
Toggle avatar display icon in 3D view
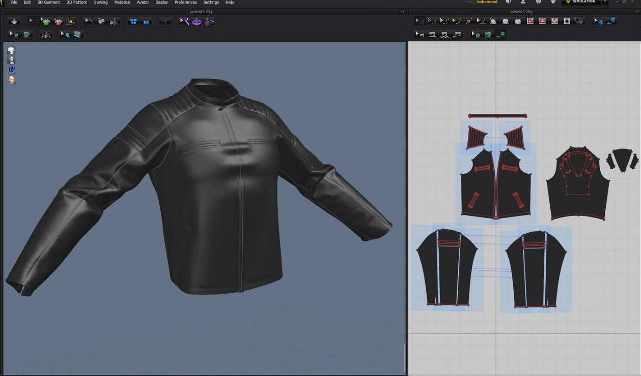click(x=11, y=59)
